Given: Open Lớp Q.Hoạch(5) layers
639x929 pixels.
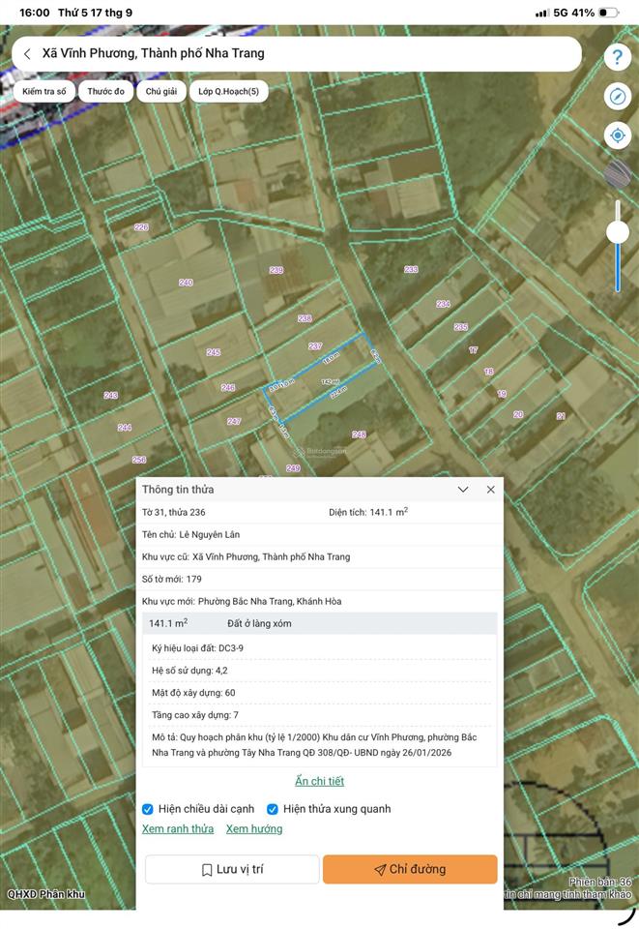Looking at the screenshot, I should pos(228,91).
